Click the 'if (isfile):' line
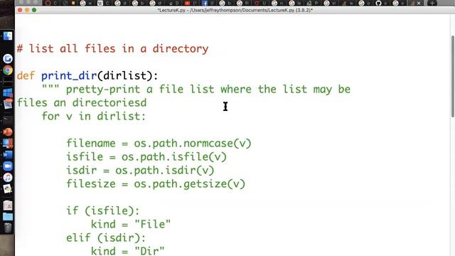The image size is (455, 256). click(103, 210)
